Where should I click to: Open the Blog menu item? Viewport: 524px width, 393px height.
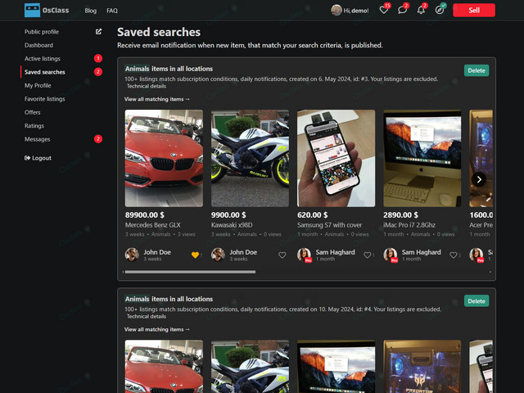click(91, 11)
